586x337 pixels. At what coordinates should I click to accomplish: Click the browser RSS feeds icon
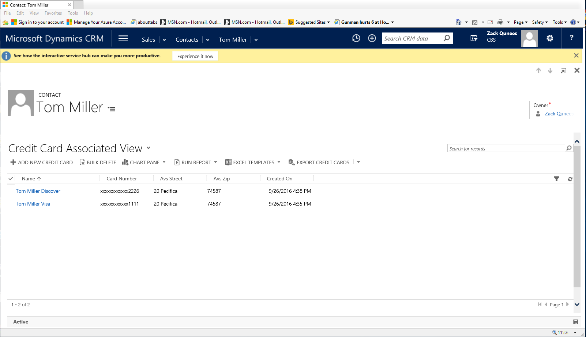(475, 22)
